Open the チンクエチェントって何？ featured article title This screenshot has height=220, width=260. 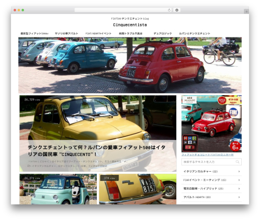tap(97, 151)
